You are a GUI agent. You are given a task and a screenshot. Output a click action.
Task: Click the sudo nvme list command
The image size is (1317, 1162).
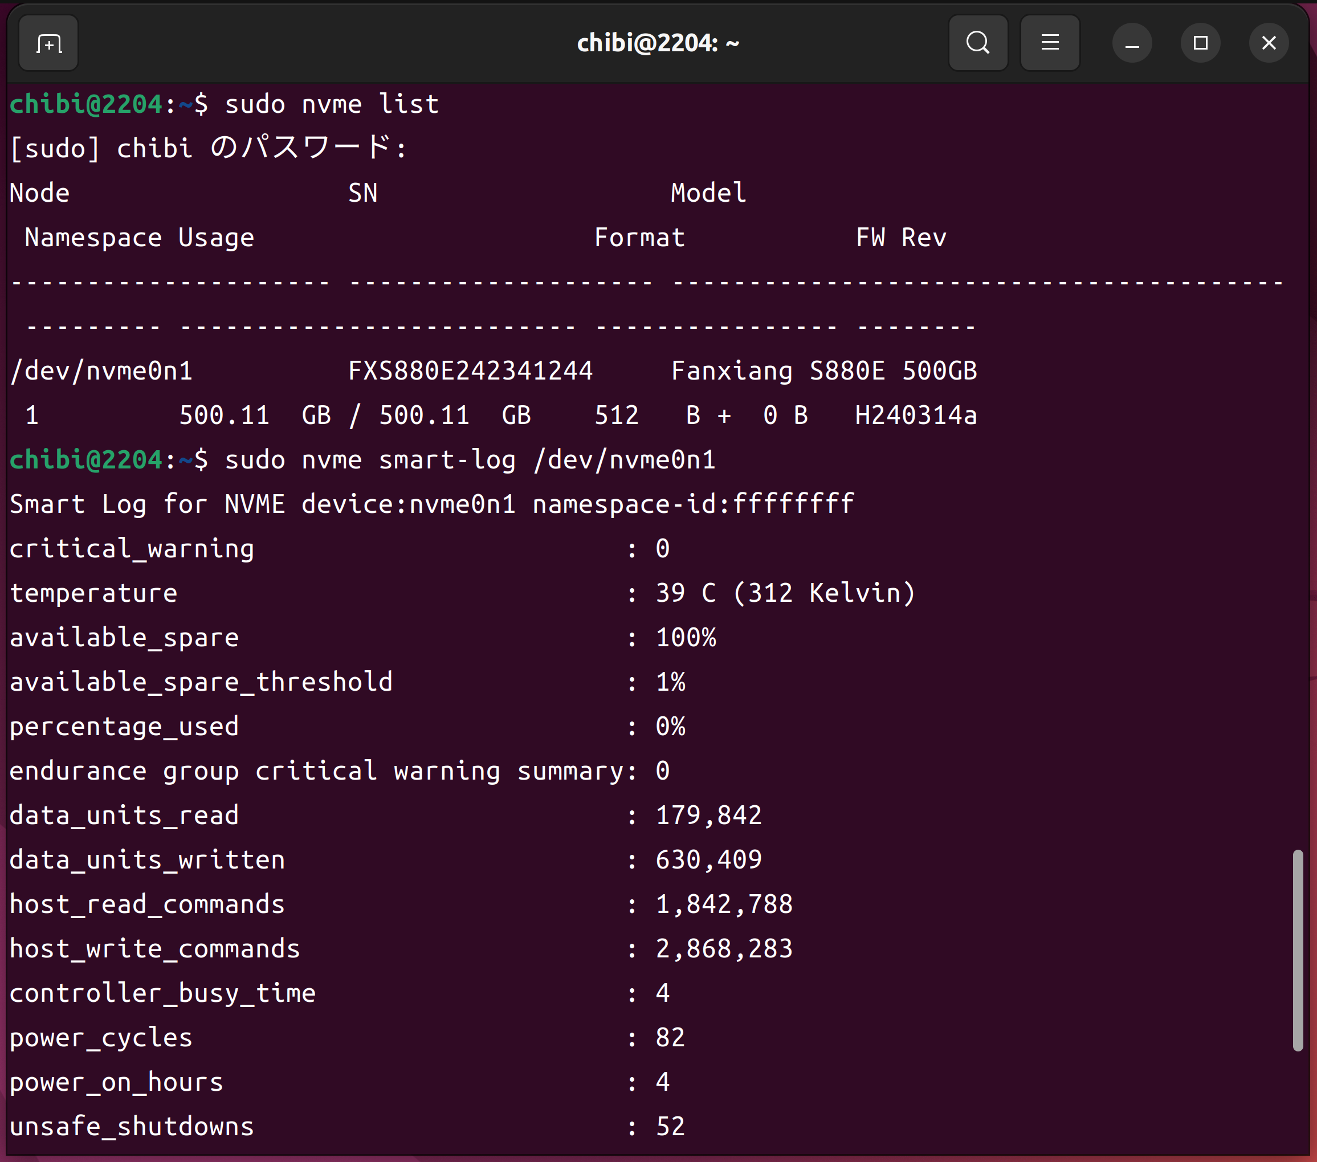pos(331,104)
